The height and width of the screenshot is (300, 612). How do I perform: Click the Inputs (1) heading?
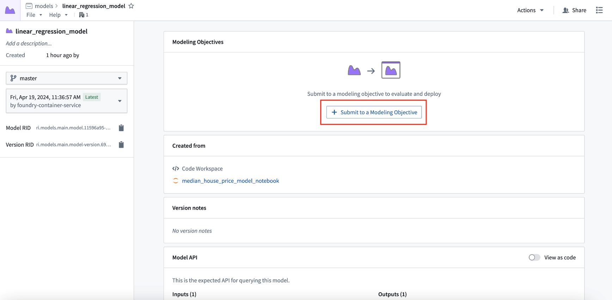pyautogui.click(x=184, y=294)
